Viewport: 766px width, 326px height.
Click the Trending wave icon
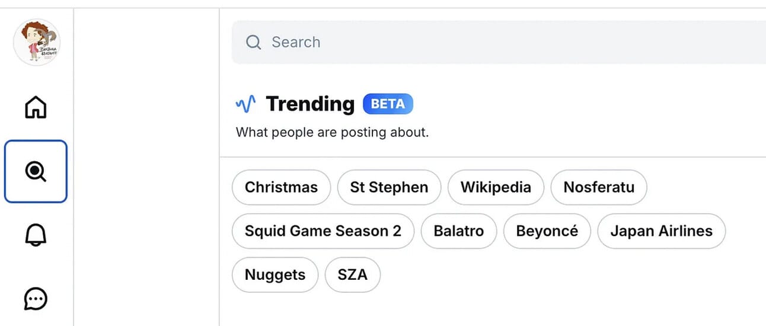point(245,104)
